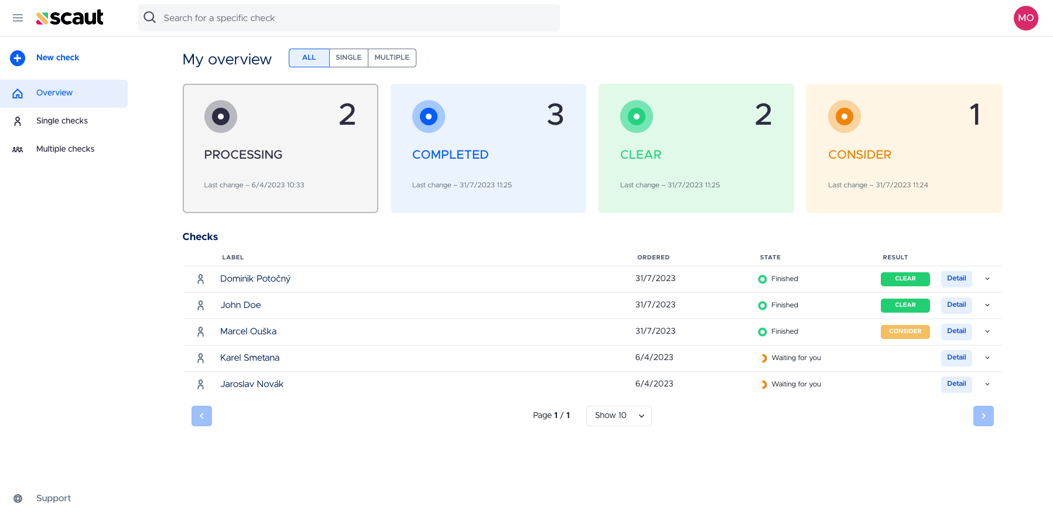Click the search magnifier icon

tap(150, 18)
